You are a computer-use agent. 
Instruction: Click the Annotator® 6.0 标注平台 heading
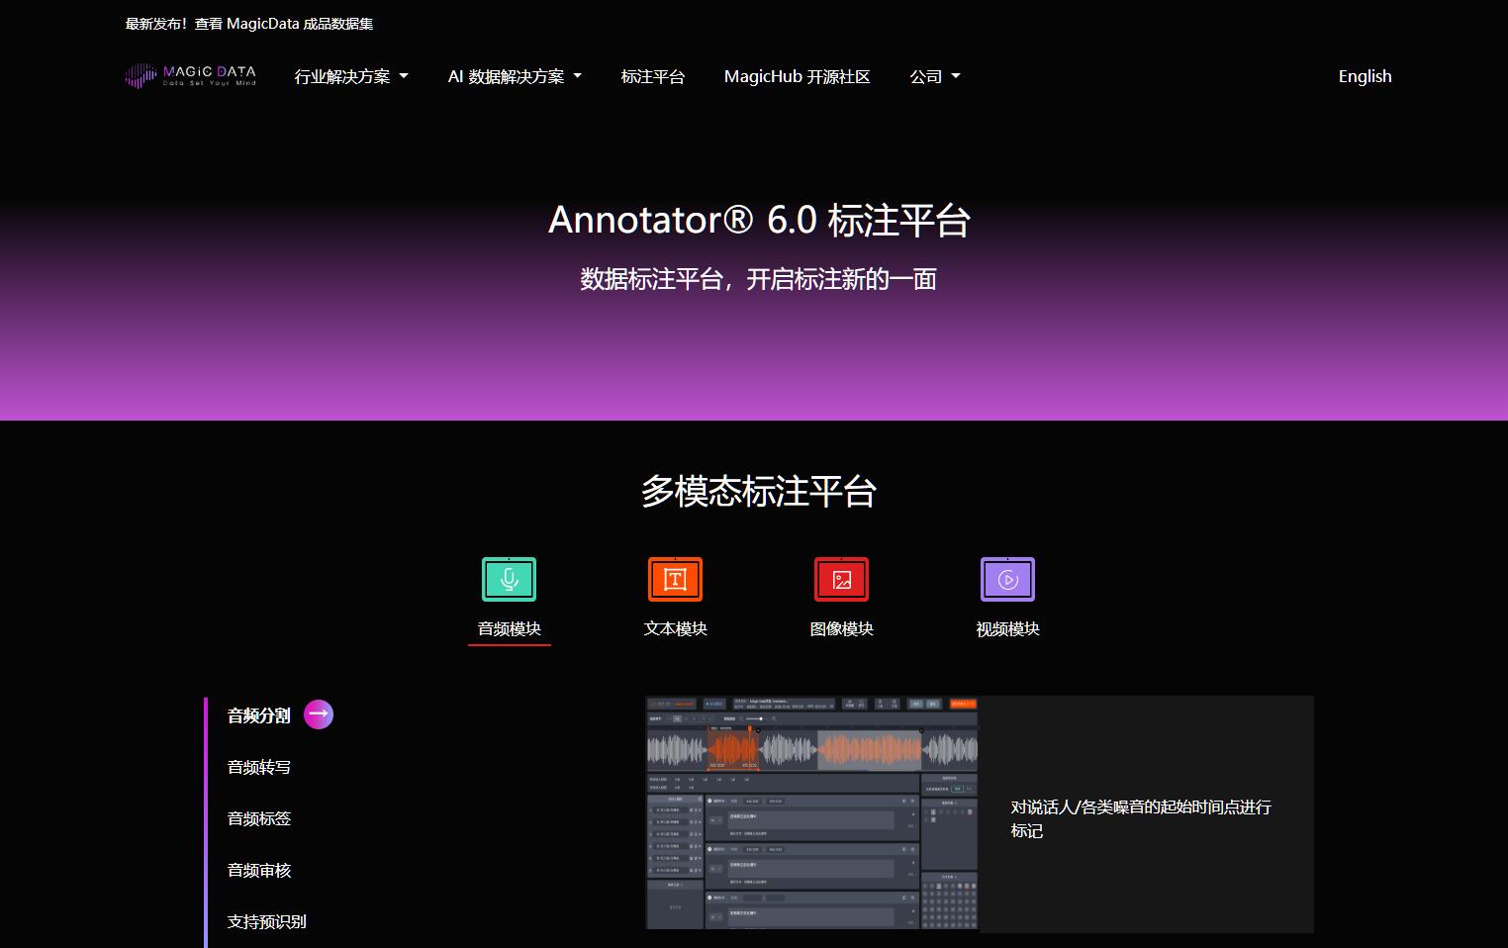click(x=759, y=220)
